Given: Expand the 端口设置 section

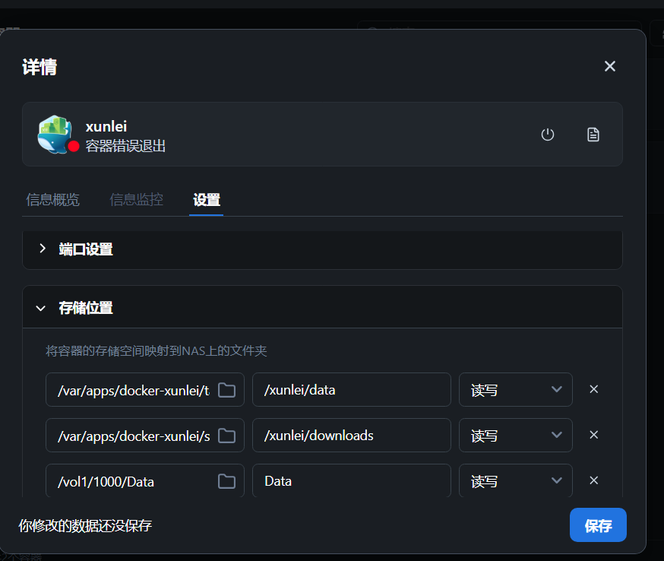Looking at the screenshot, I should click(x=85, y=249).
